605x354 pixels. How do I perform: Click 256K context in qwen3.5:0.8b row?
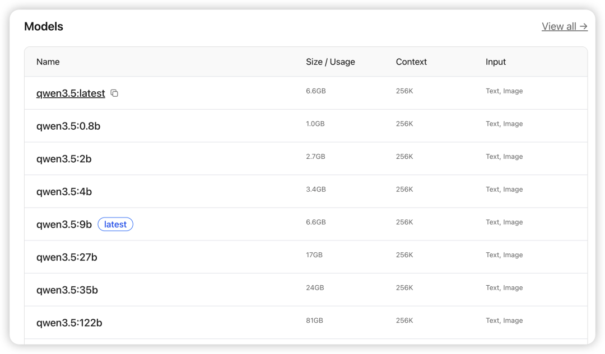404,124
